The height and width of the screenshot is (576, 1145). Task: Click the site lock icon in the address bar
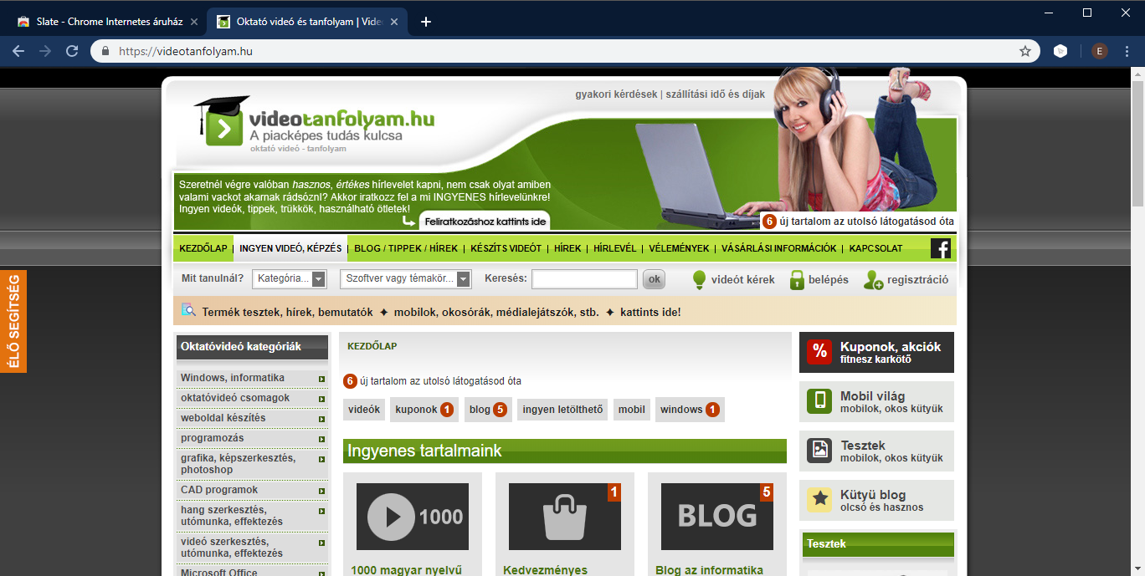point(105,51)
